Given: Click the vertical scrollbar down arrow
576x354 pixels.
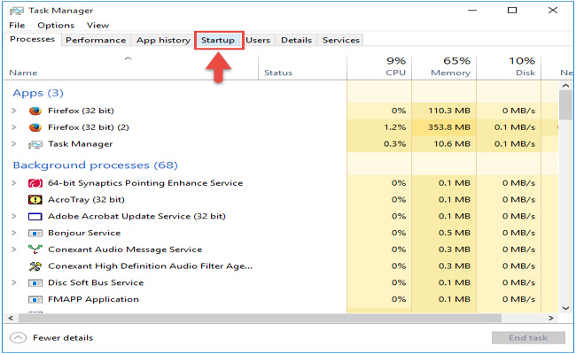Looking at the screenshot, I should [x=565, y=307].
